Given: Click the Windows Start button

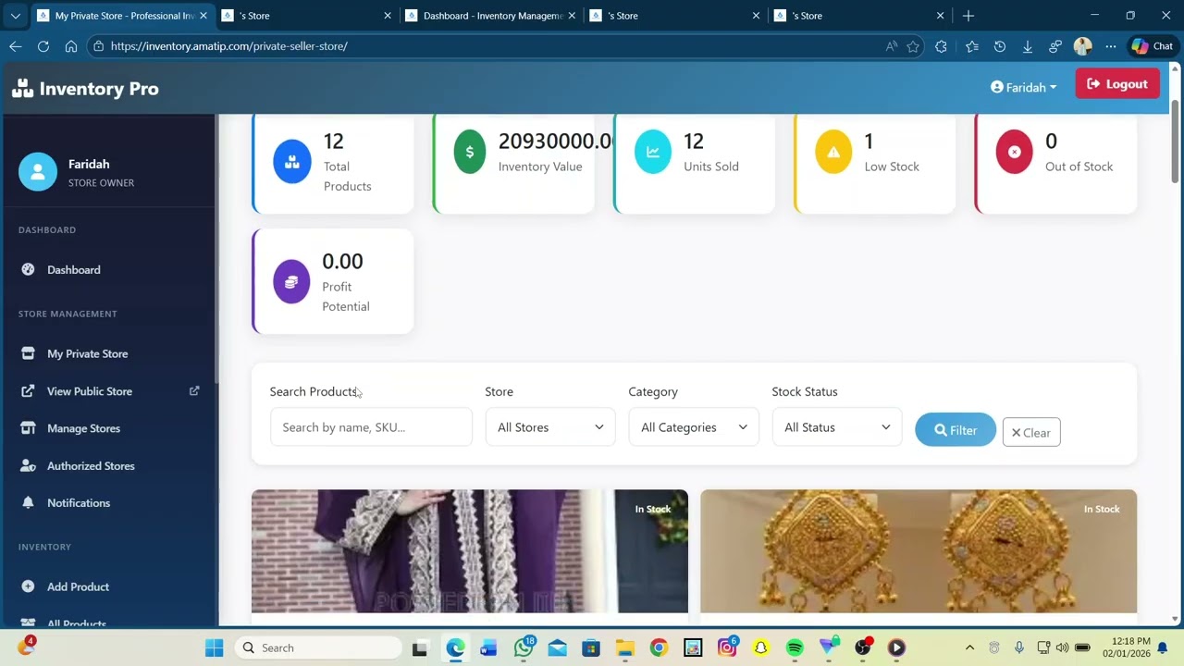Looking at the screenshot, I should point(214,647).
